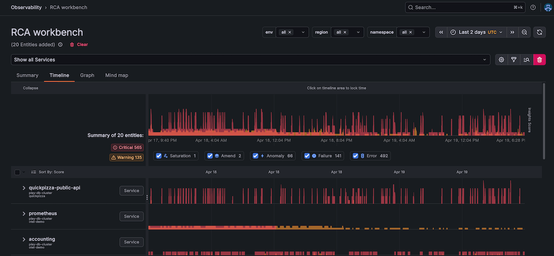Click prometheus timeline bar
Screen dimensions: 554x256
[x=337, y=227]
